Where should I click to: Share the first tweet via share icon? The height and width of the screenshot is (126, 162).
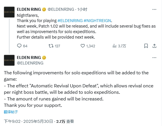(x=154, y=46)
